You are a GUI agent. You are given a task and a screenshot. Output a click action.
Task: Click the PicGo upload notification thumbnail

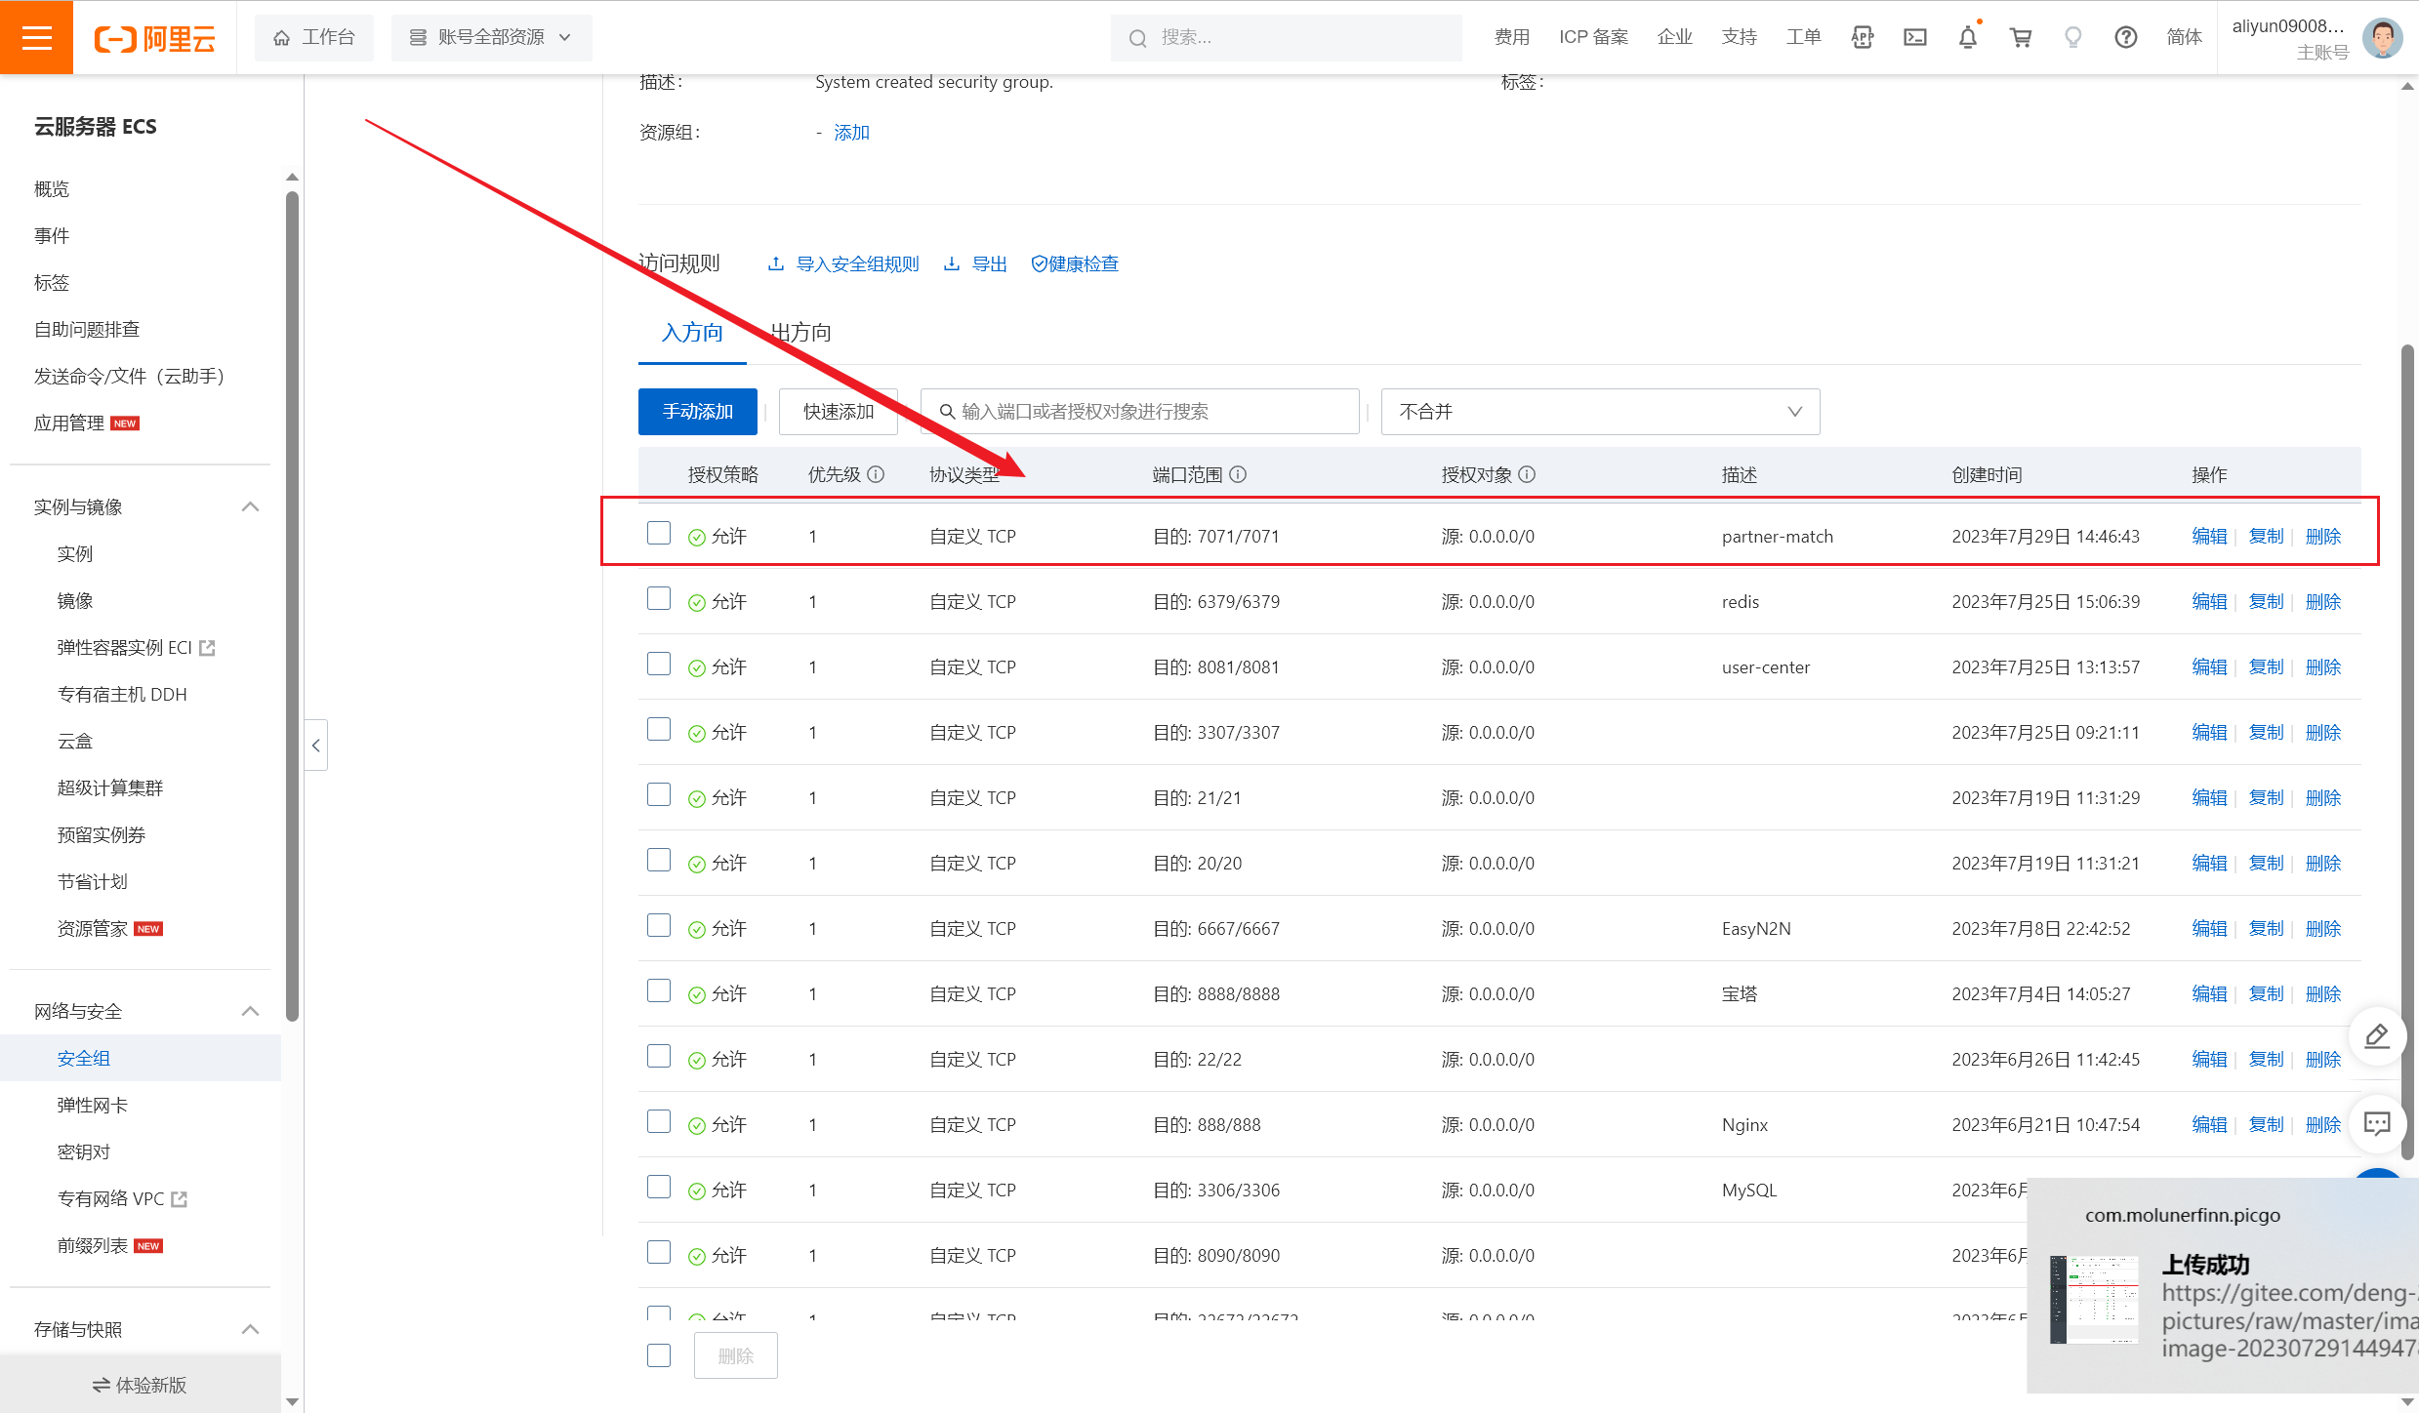click(x=2093, y=1300)
